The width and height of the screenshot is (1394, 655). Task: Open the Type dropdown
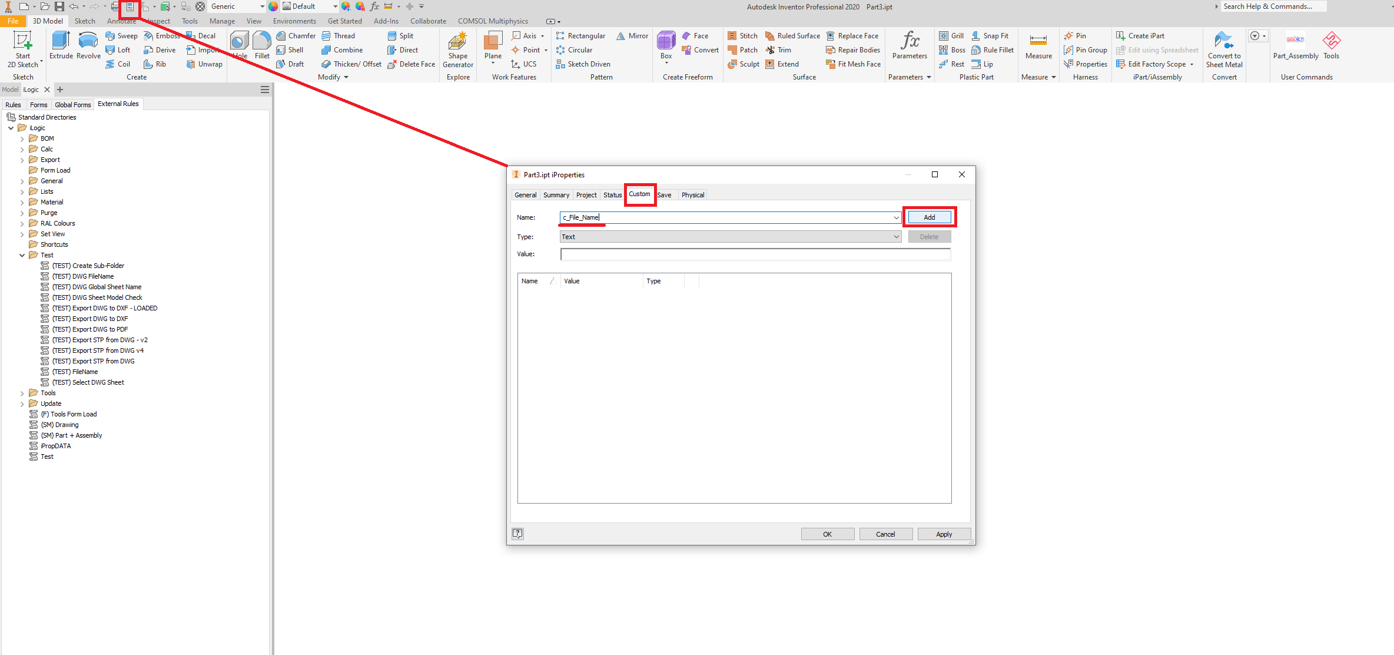(896, 237)
